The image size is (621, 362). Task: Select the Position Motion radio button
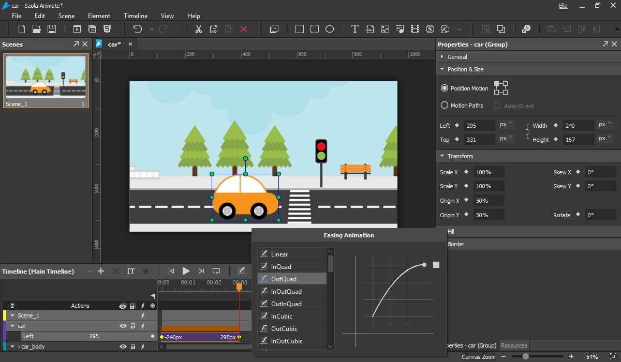444,88
